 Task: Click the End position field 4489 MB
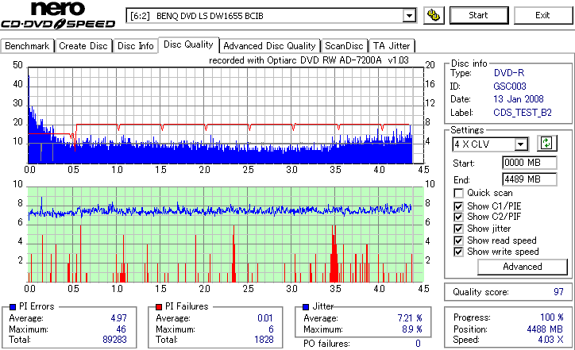click(x=529, y=179)
